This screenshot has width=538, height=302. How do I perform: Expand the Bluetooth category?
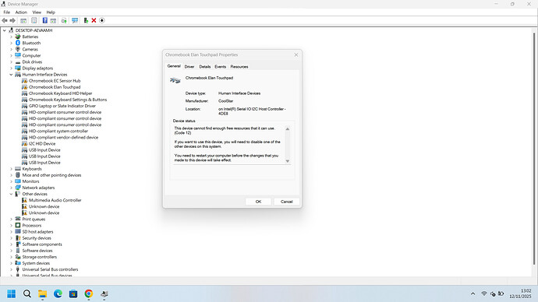pos(11,43)
